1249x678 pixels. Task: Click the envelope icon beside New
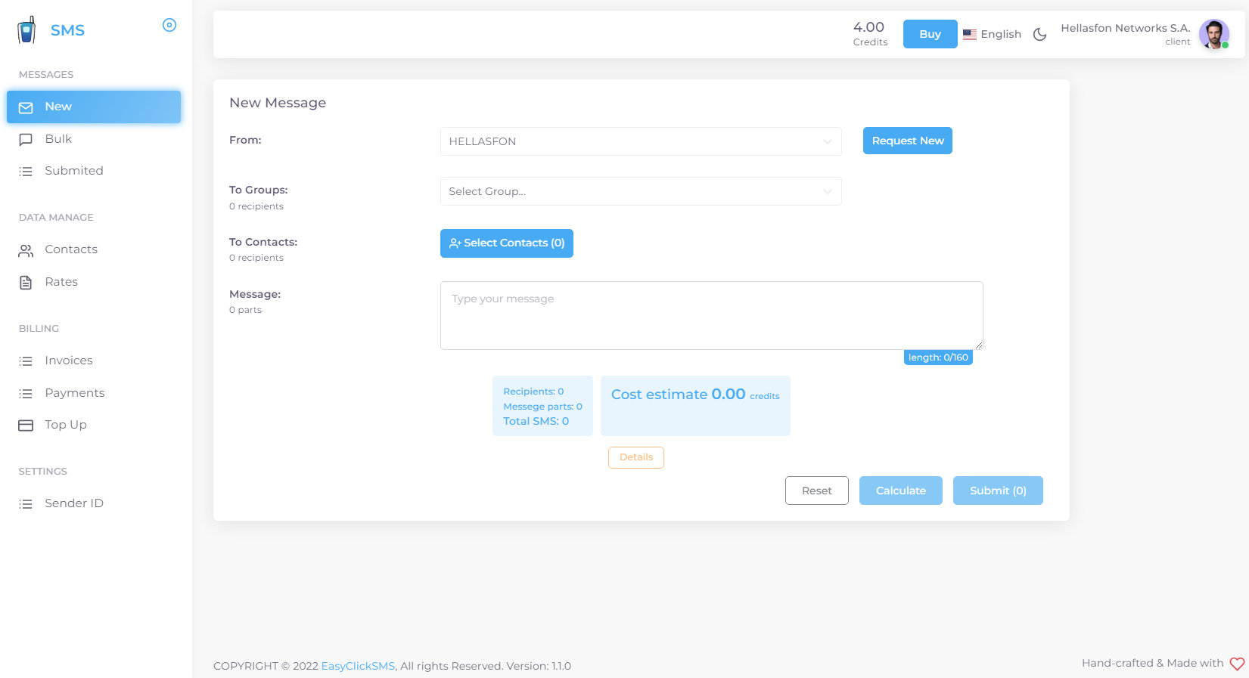(26, 107)
